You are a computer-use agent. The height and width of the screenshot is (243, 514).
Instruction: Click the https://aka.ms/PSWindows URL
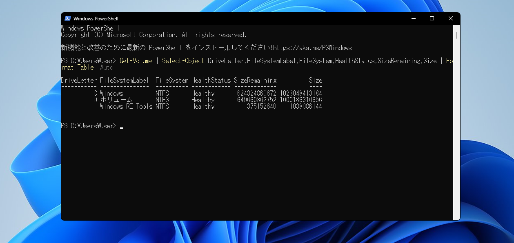click(312, 48)
